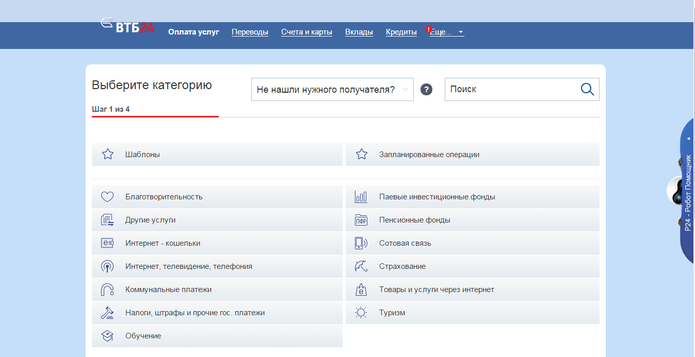Go to Счета и карты section
Image resolution: width=695 pixels, height=357 pixels.
306,32
